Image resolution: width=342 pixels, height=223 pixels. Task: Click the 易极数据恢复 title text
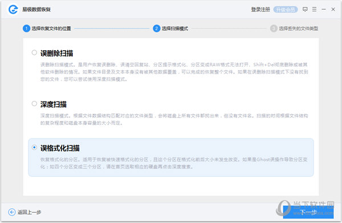tap(36, 9)
